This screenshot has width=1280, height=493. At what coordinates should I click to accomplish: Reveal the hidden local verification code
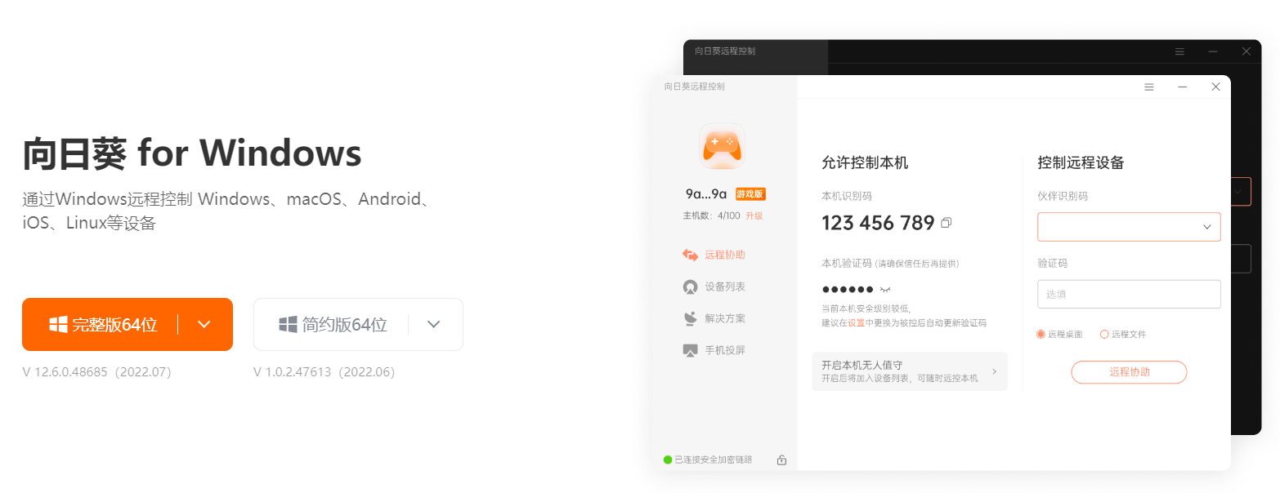884,290
